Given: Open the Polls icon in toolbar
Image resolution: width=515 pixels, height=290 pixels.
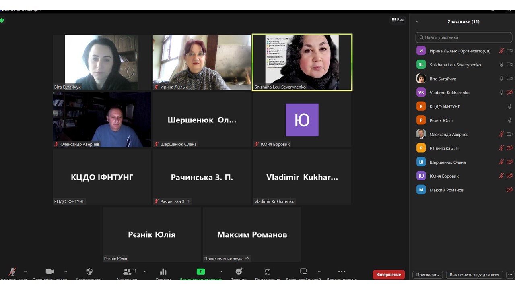Looking at the screenshot, I should pos(163,272).
